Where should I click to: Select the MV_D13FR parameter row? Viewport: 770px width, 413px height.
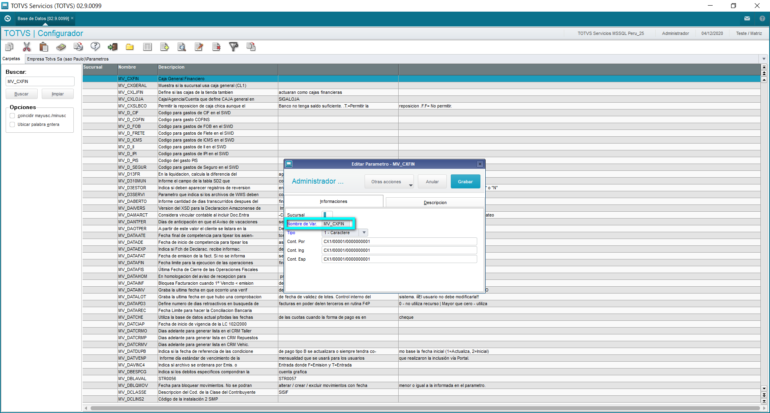click(x=183, y=174)
